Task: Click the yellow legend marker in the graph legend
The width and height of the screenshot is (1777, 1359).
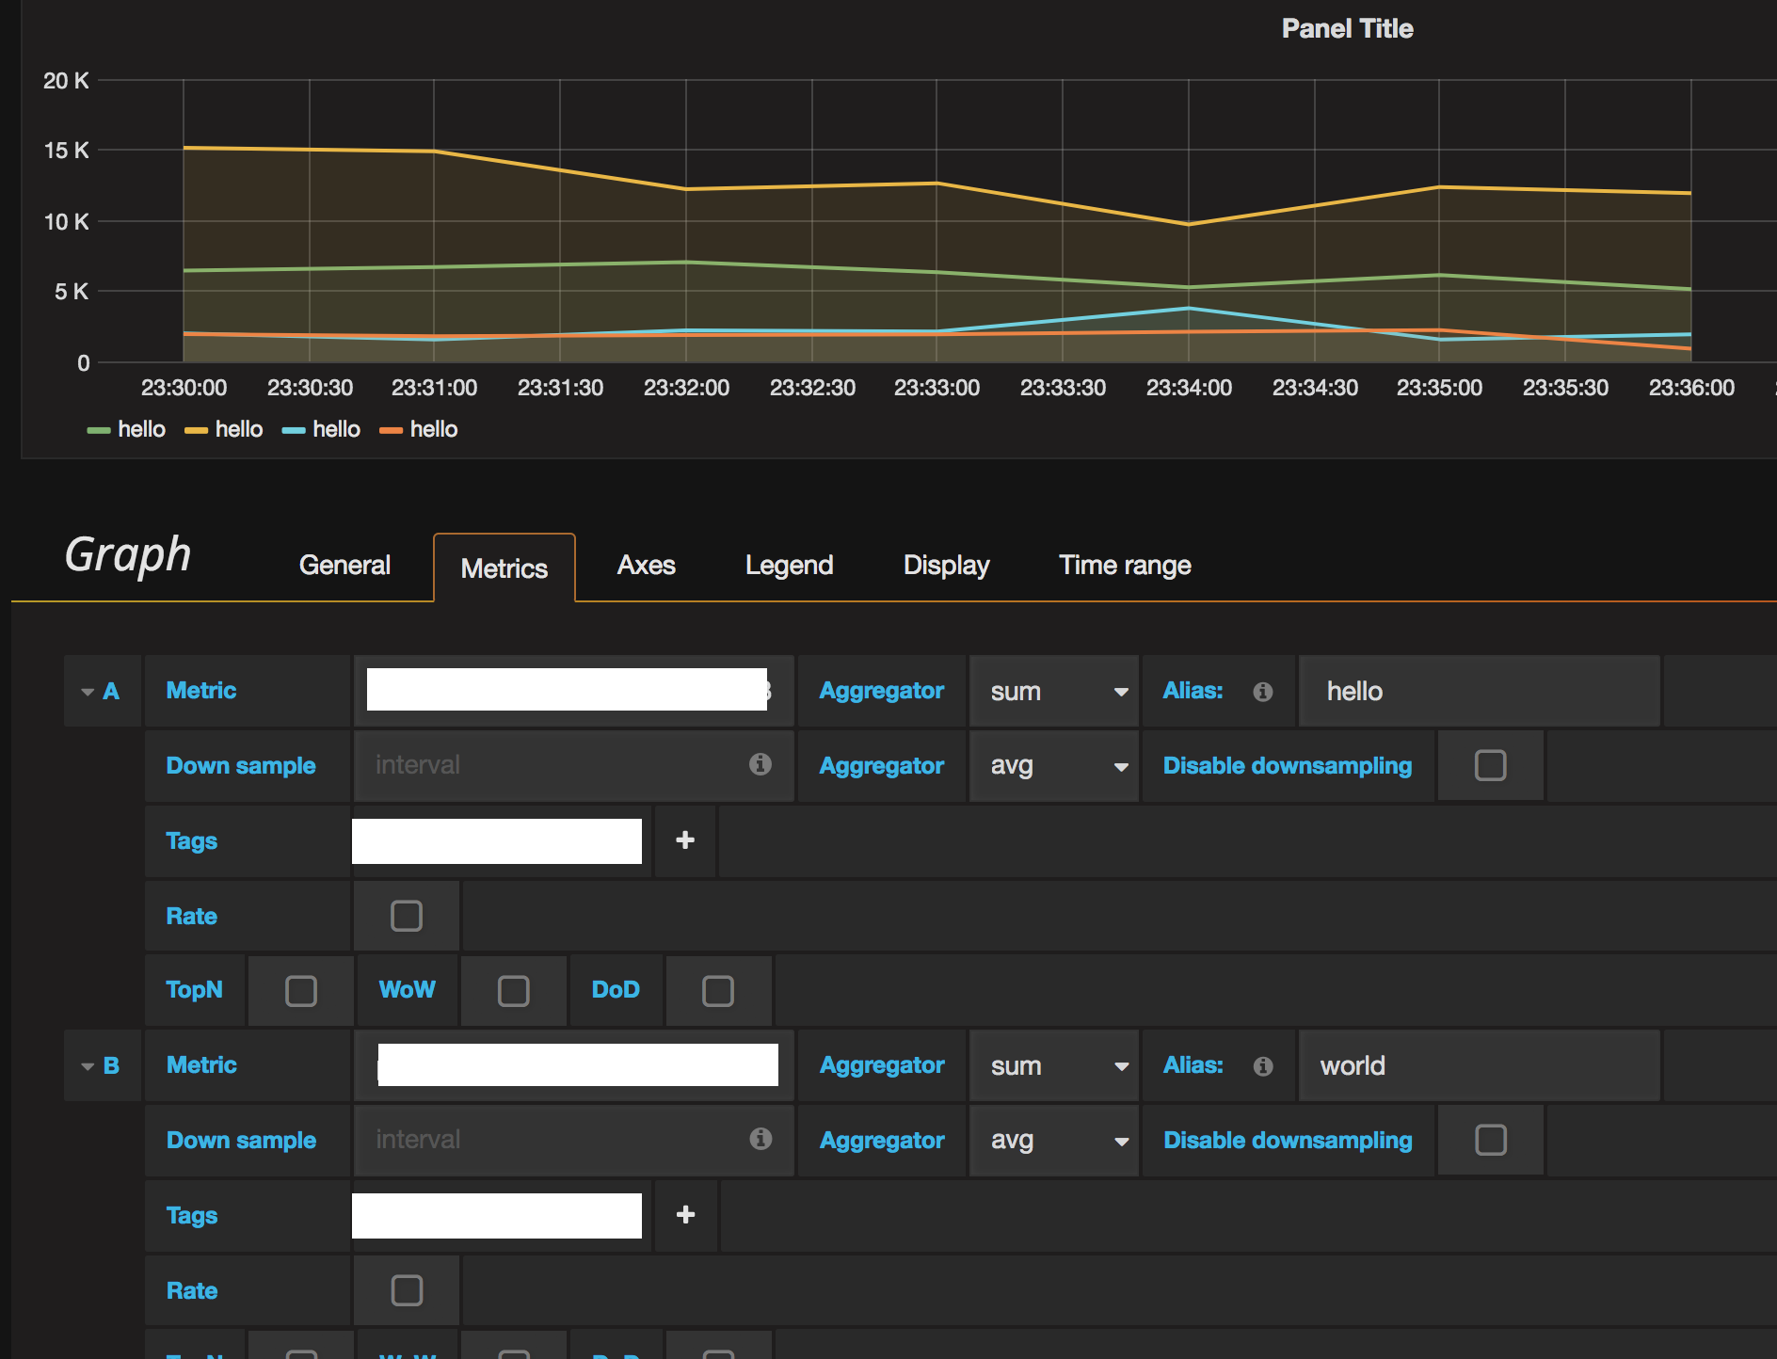Action: tap(198, 430)
